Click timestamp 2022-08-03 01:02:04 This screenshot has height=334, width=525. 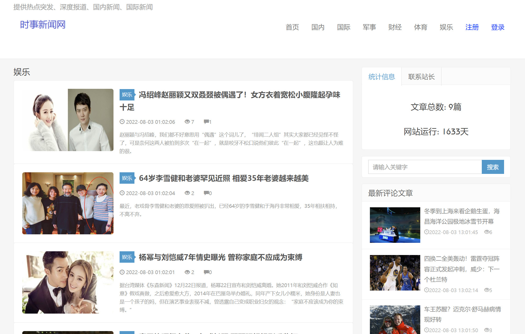pos(150,193)
